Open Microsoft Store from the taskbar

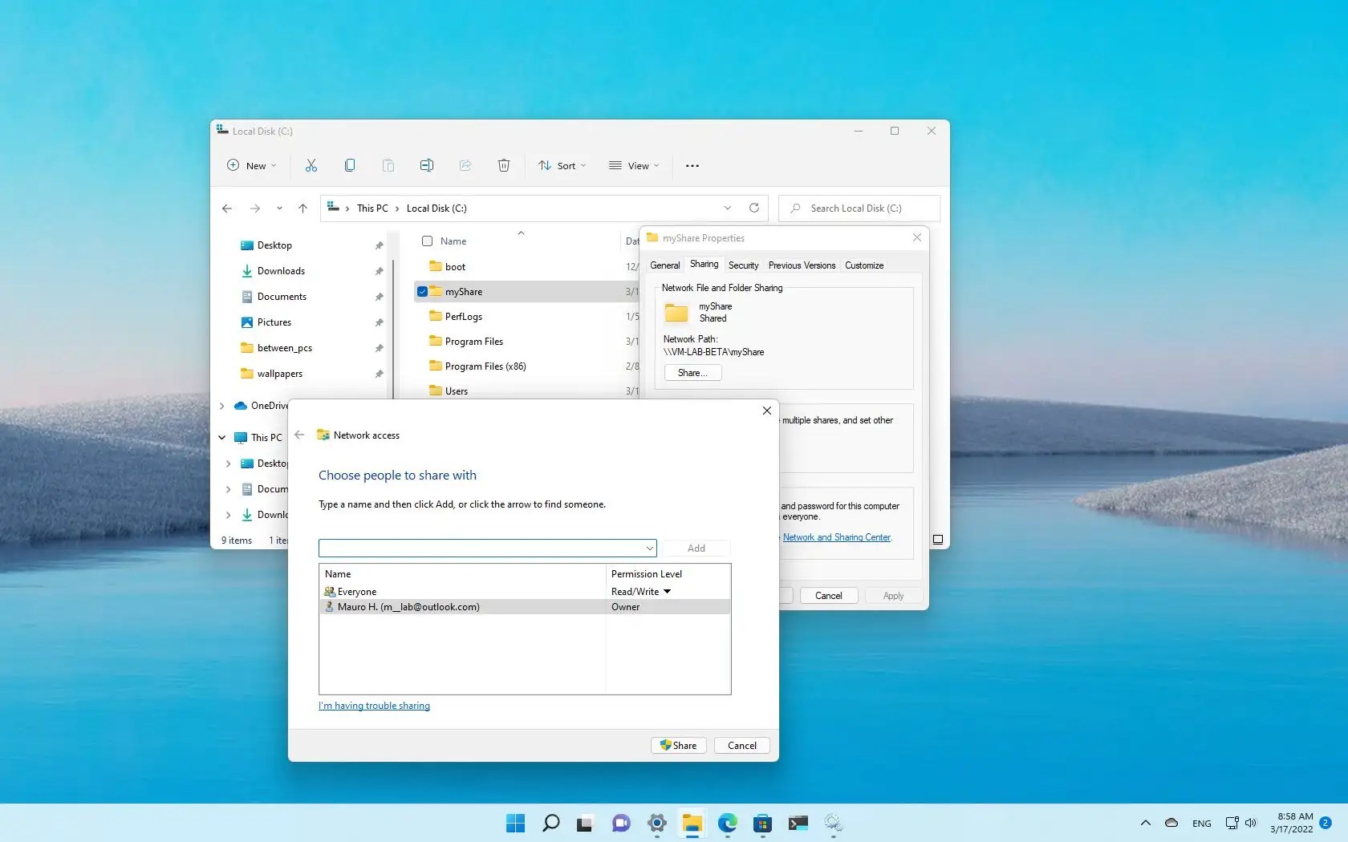click(x=762, y=824)
